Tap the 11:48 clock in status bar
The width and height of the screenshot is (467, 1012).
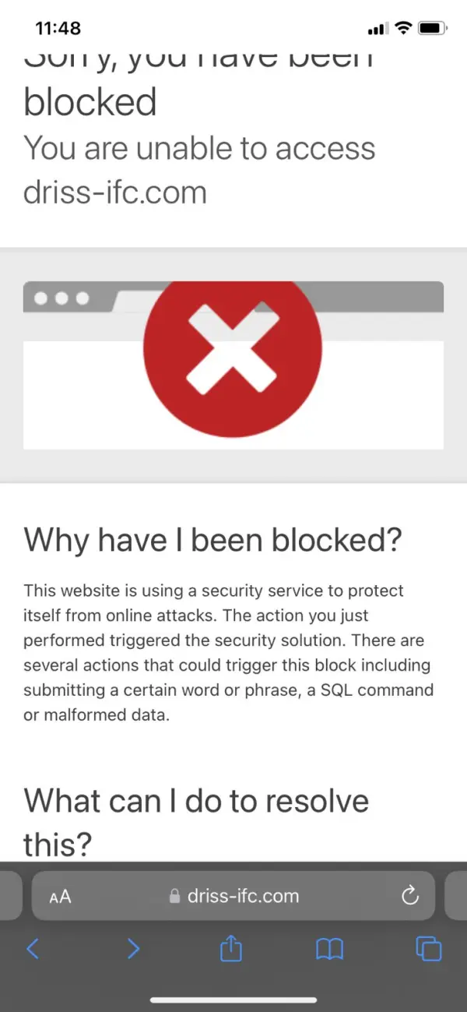58,28
